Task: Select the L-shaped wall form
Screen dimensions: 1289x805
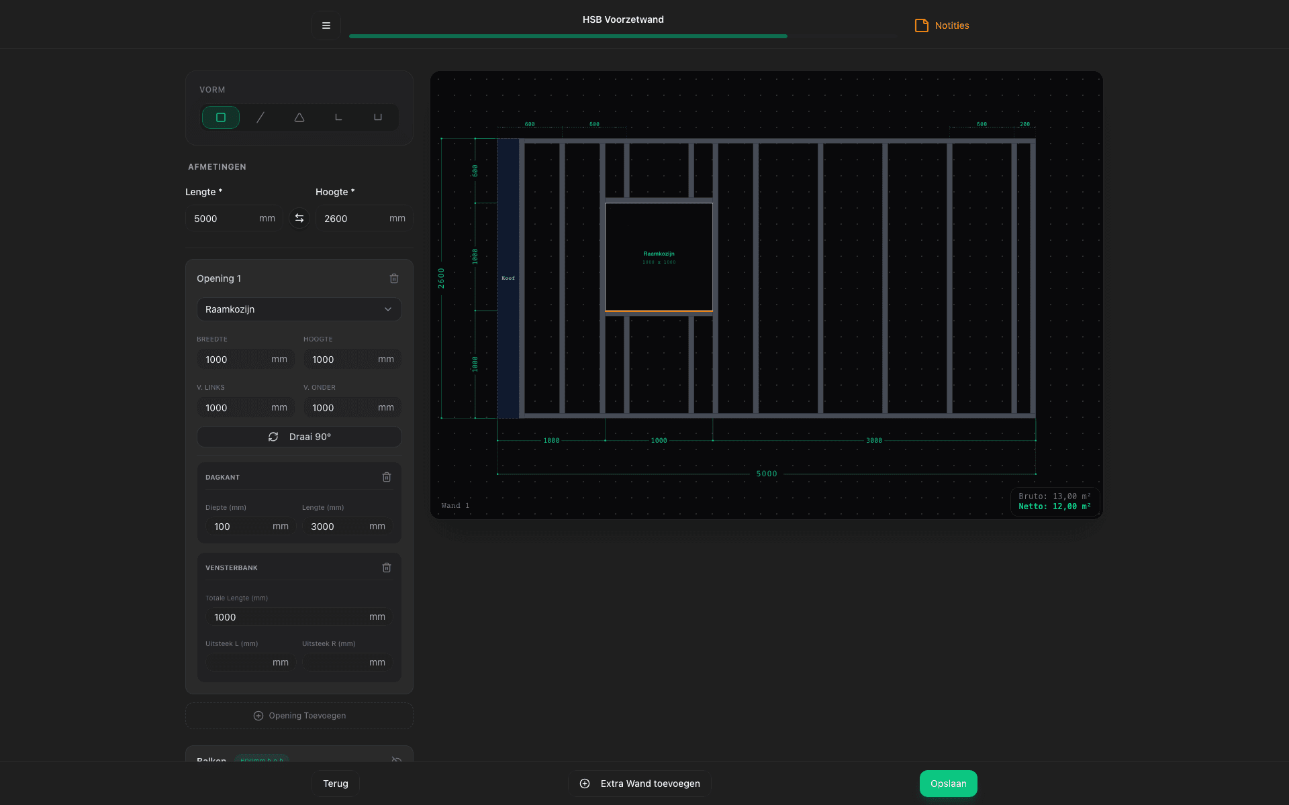Action: (338, 117)
